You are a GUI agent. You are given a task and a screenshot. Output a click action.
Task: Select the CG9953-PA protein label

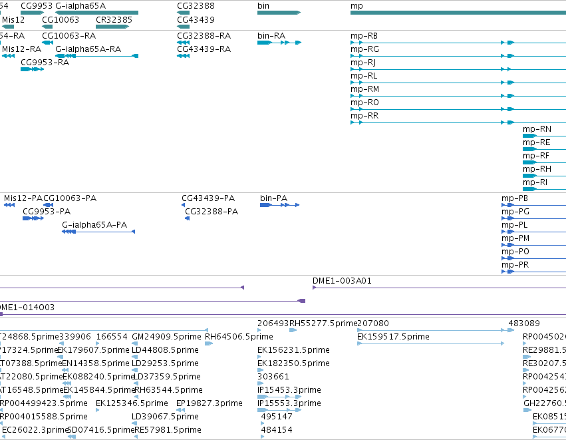(47, 212)
